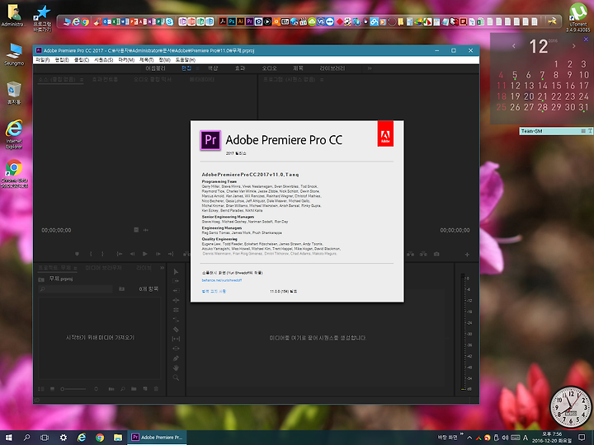Screen dimensions: 594x445
Task: Open 파일(F) menu
Action: click(x=42, y=60)
